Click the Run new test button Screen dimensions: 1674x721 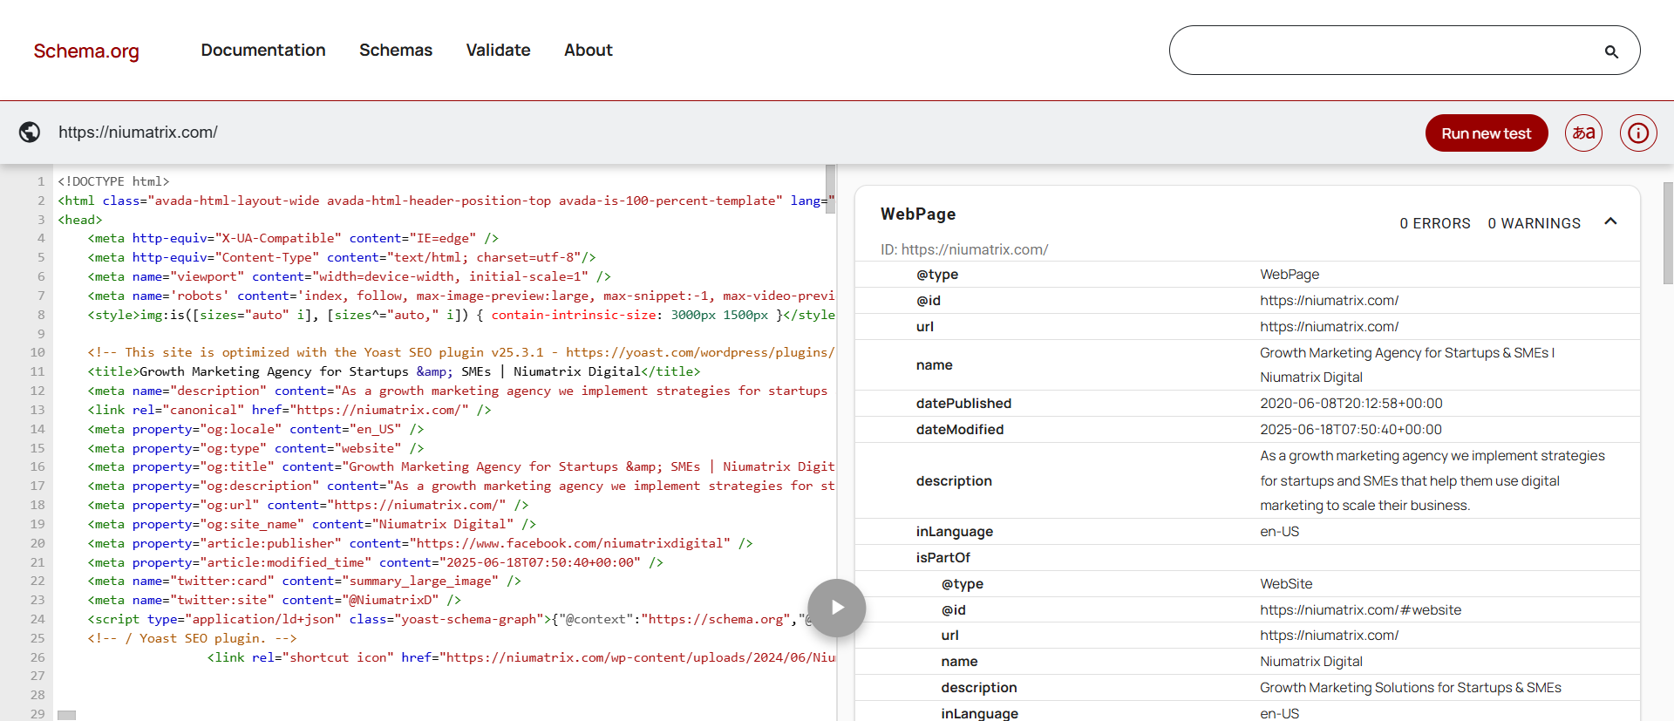click(x=1487, y=133)
